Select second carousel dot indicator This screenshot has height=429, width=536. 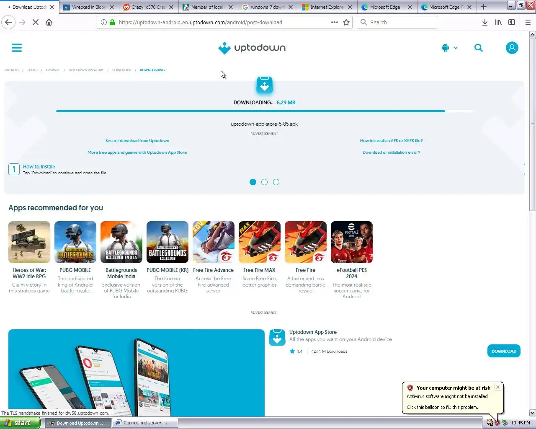point(264,182)
